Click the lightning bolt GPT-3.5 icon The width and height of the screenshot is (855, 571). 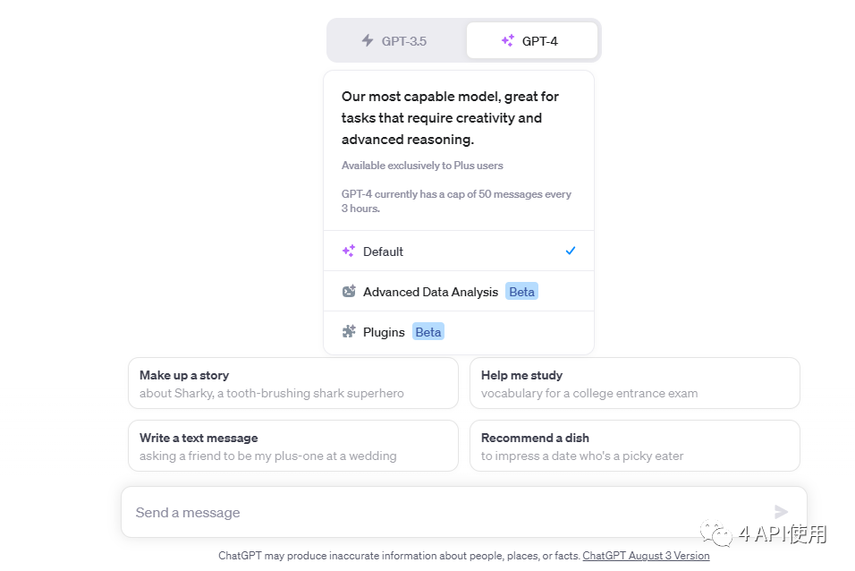[367, 40]
